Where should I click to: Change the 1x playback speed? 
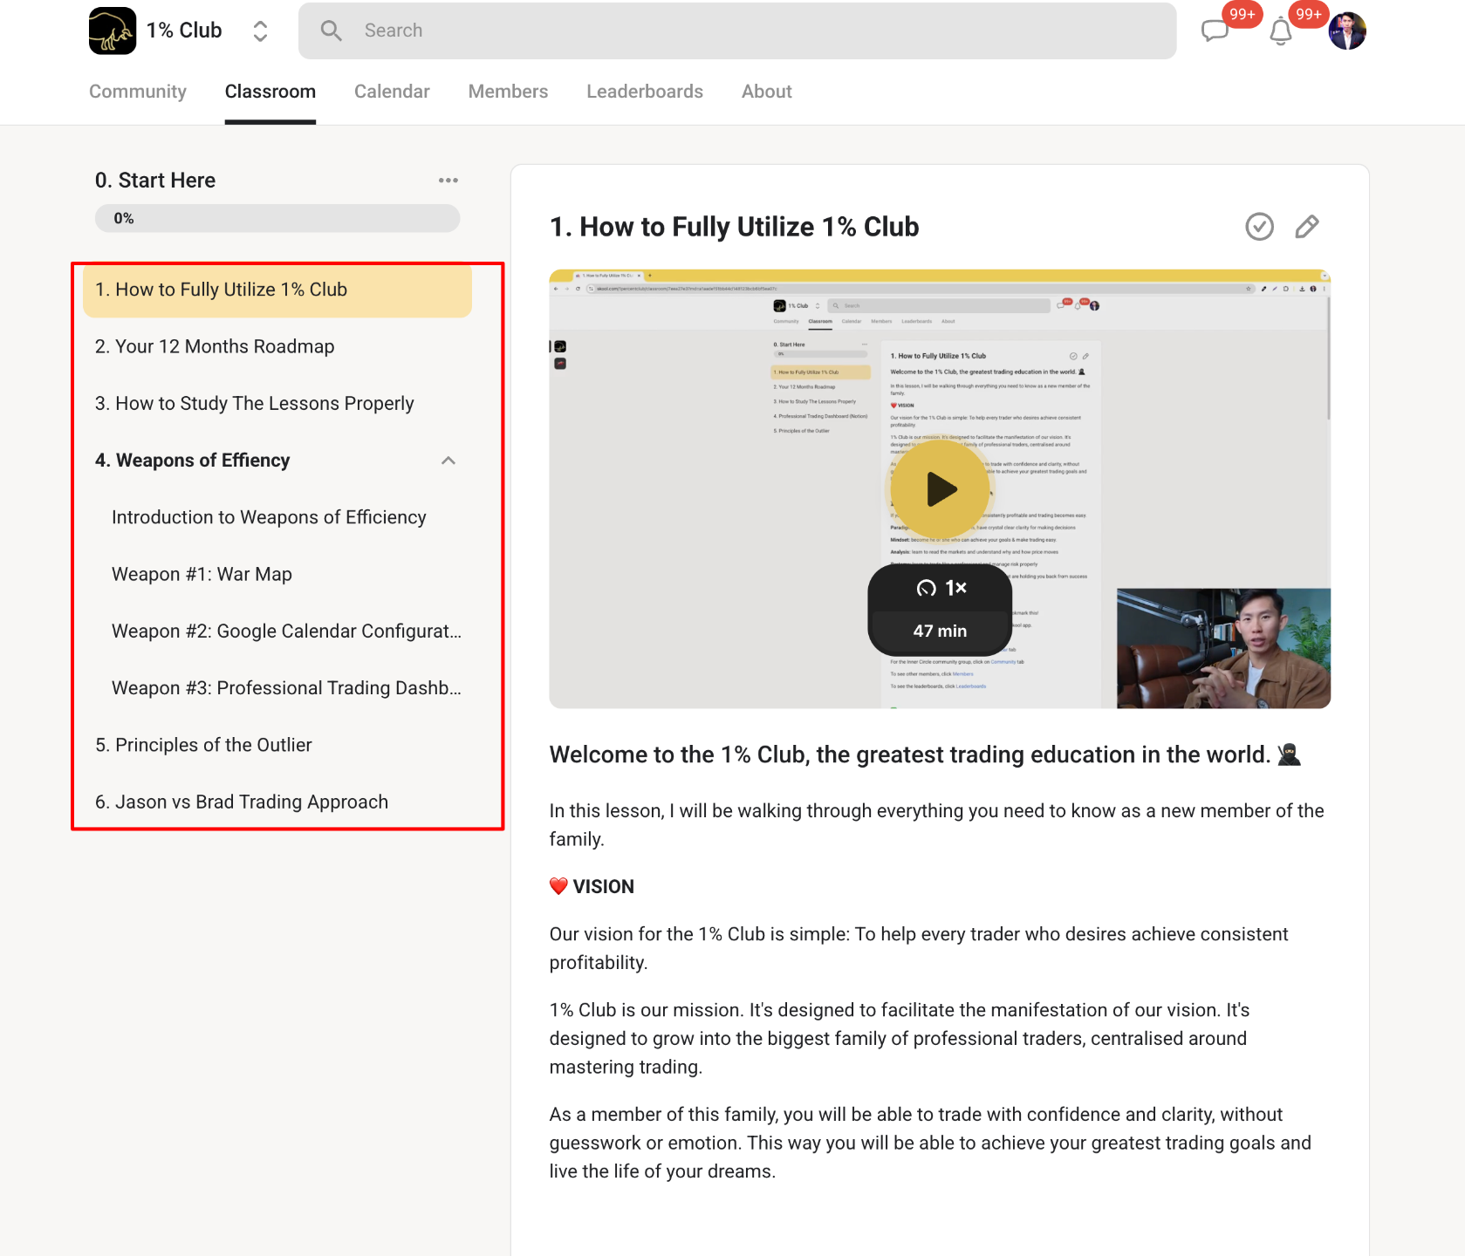(941, 589)
